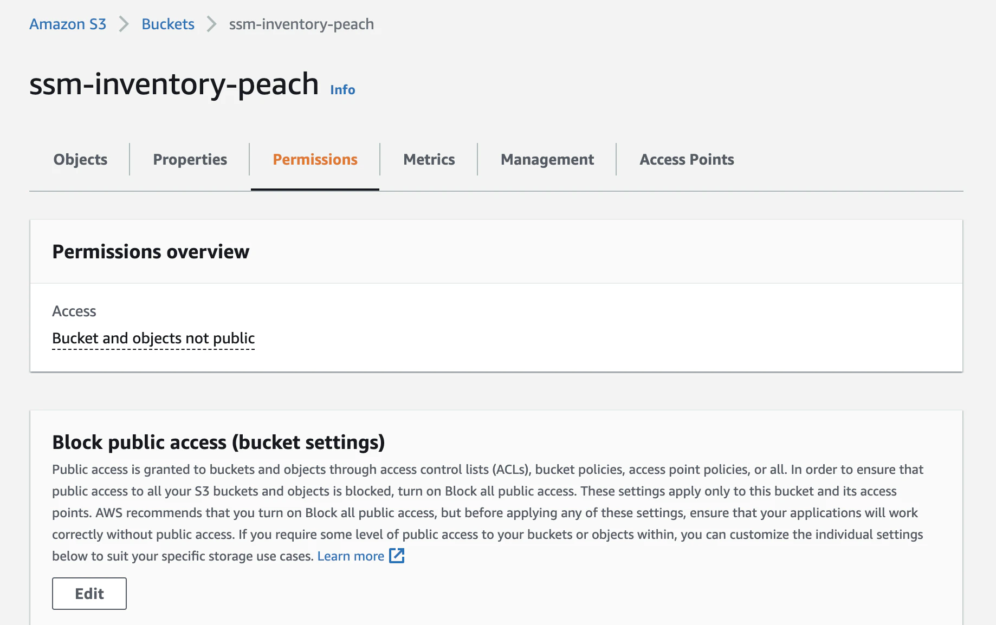The image size is (996, 625).
Task: Click the external link icon after Learn more
Action: pos(397,556)
